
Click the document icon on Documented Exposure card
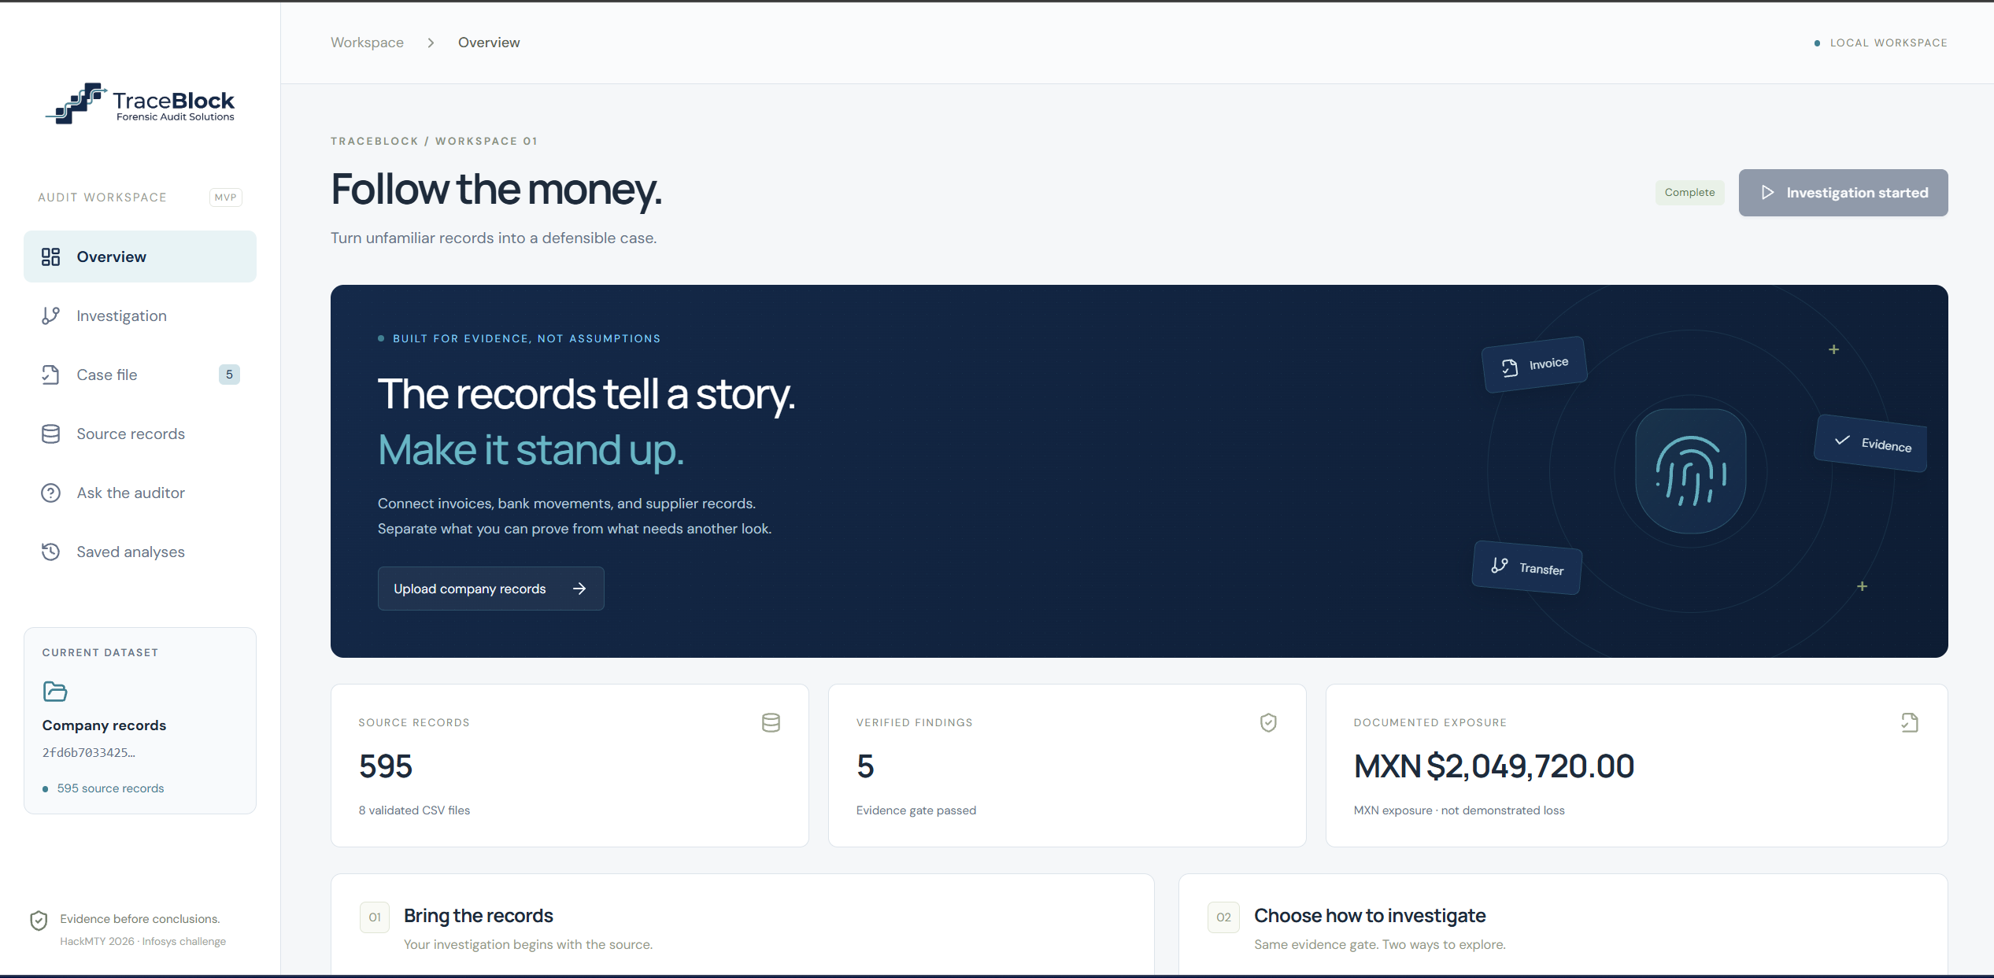pos(1910,722)
